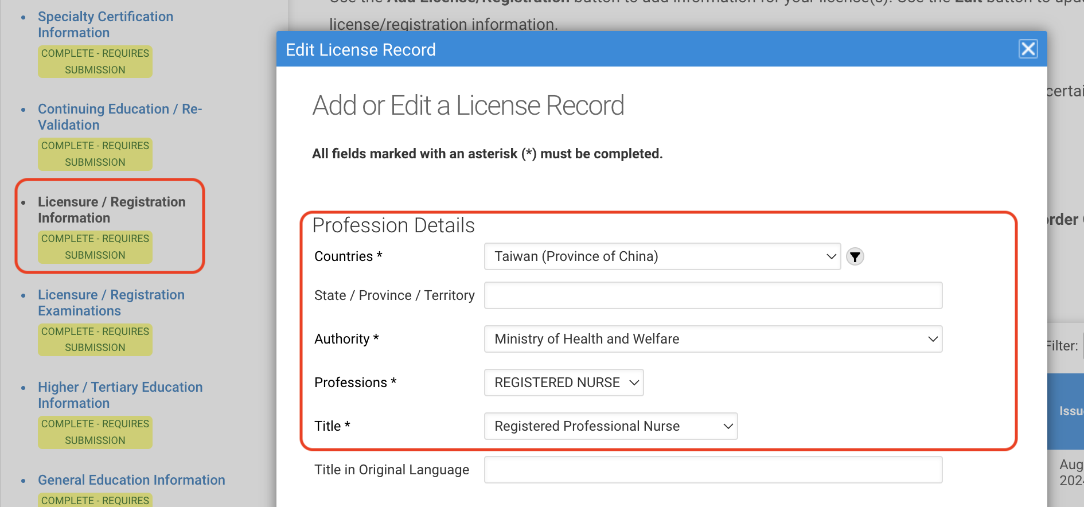
Task: Open the Countries dropdown showing Taiwan
Action: point(662,256)
